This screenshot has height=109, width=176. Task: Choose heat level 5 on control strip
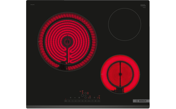86,101
